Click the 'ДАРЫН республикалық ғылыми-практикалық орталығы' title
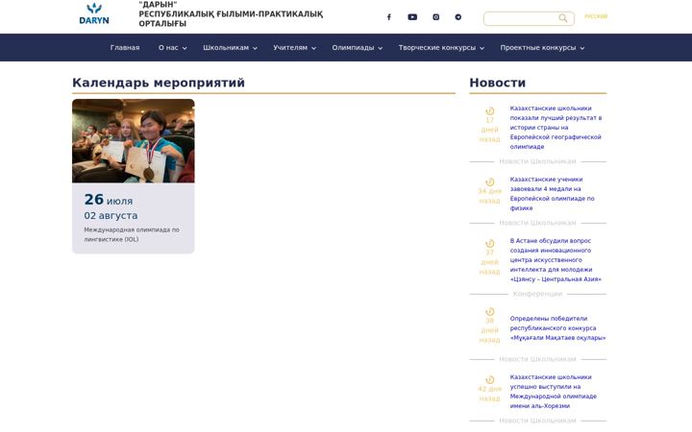Screen dimensions: 692x432 [x=231, y=14]
